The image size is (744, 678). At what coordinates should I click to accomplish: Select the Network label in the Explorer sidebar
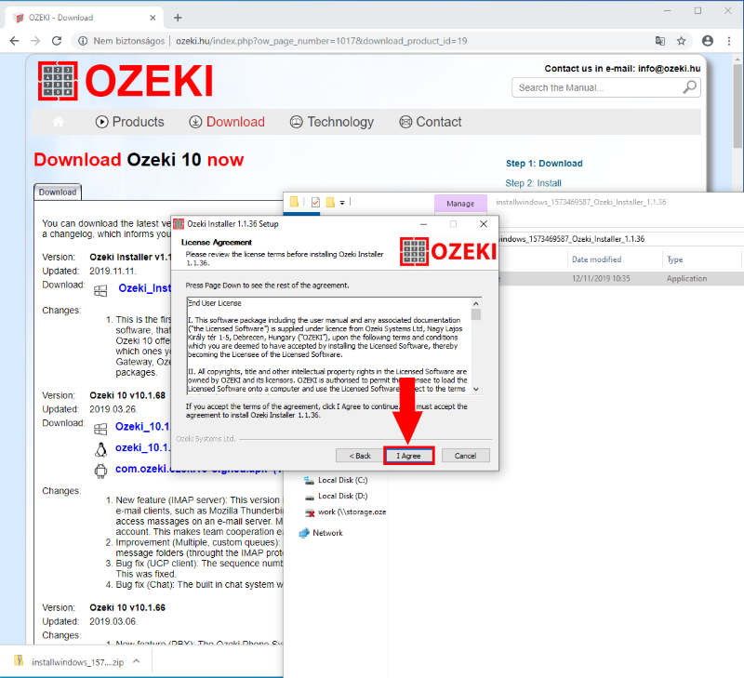327,533
